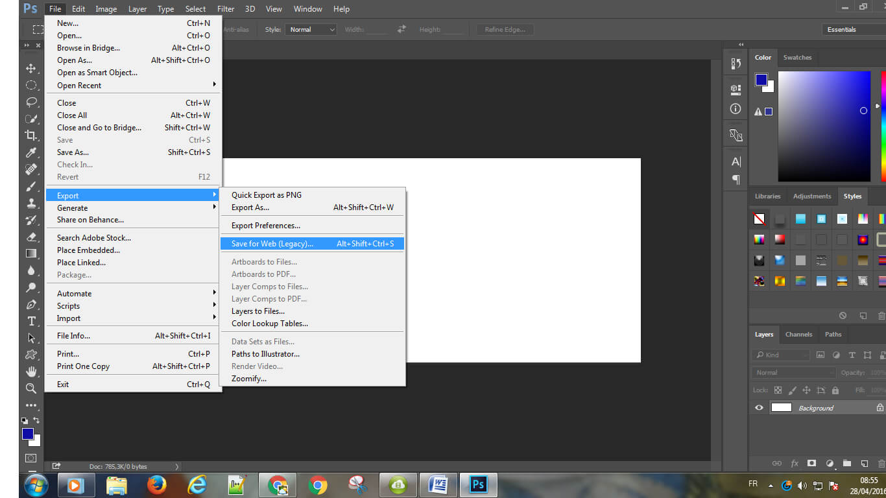Screen dimensions: 886x498
Task: Click Export Preferences... entry
Action: coord(313,226)
